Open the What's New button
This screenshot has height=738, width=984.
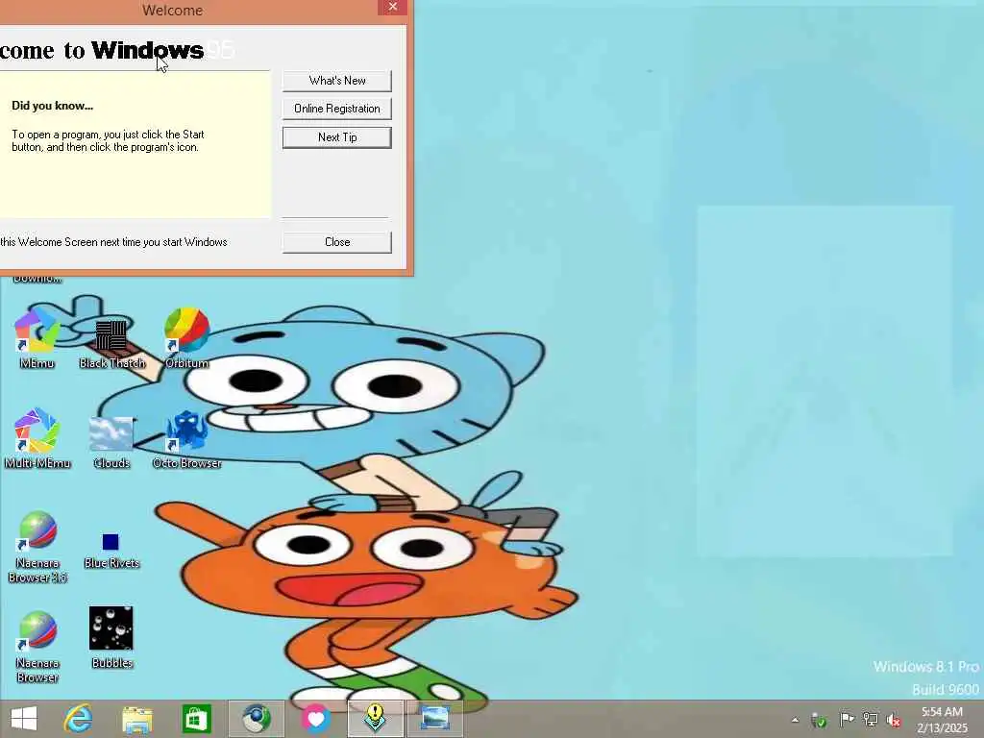337,81
